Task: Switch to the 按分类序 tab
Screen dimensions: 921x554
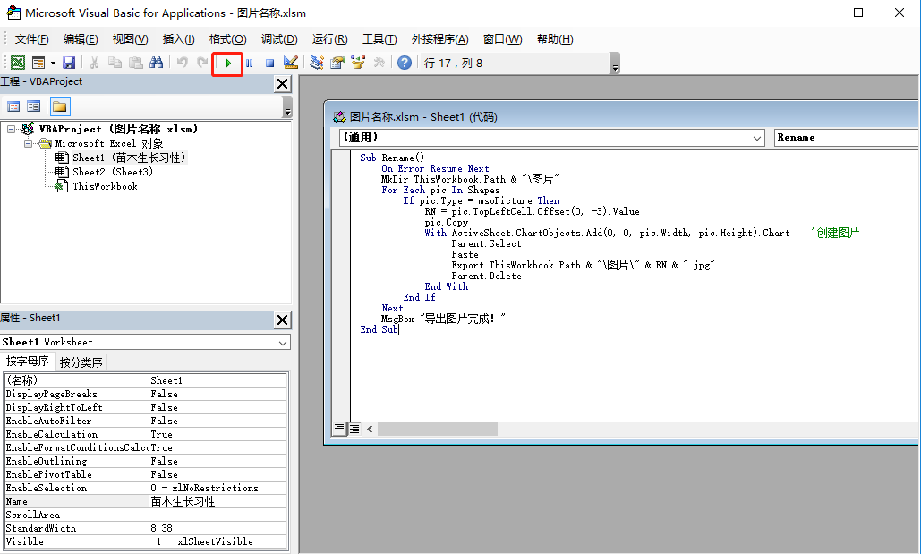Action: pos(81,362)
